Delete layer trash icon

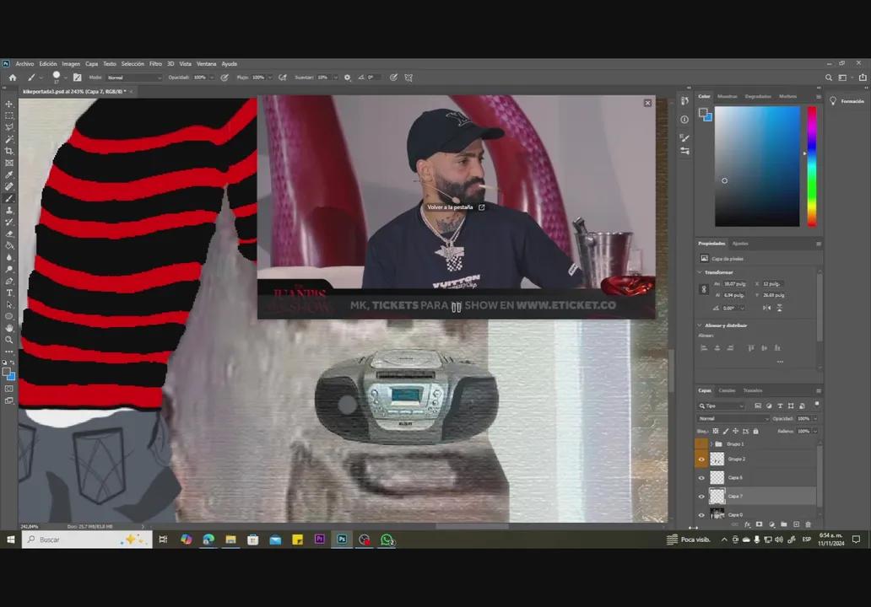tap(809, 524)
